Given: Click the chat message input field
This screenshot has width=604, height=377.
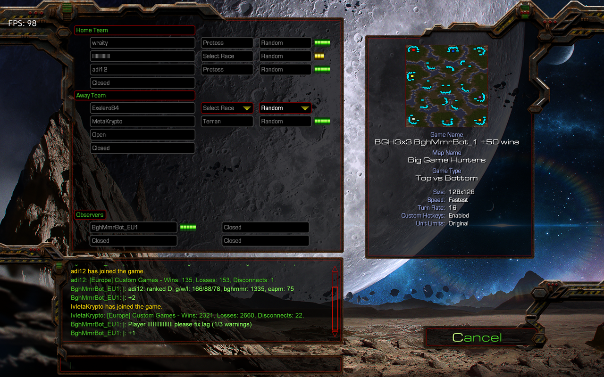Looking at the screenshot, I should (201, 365).
